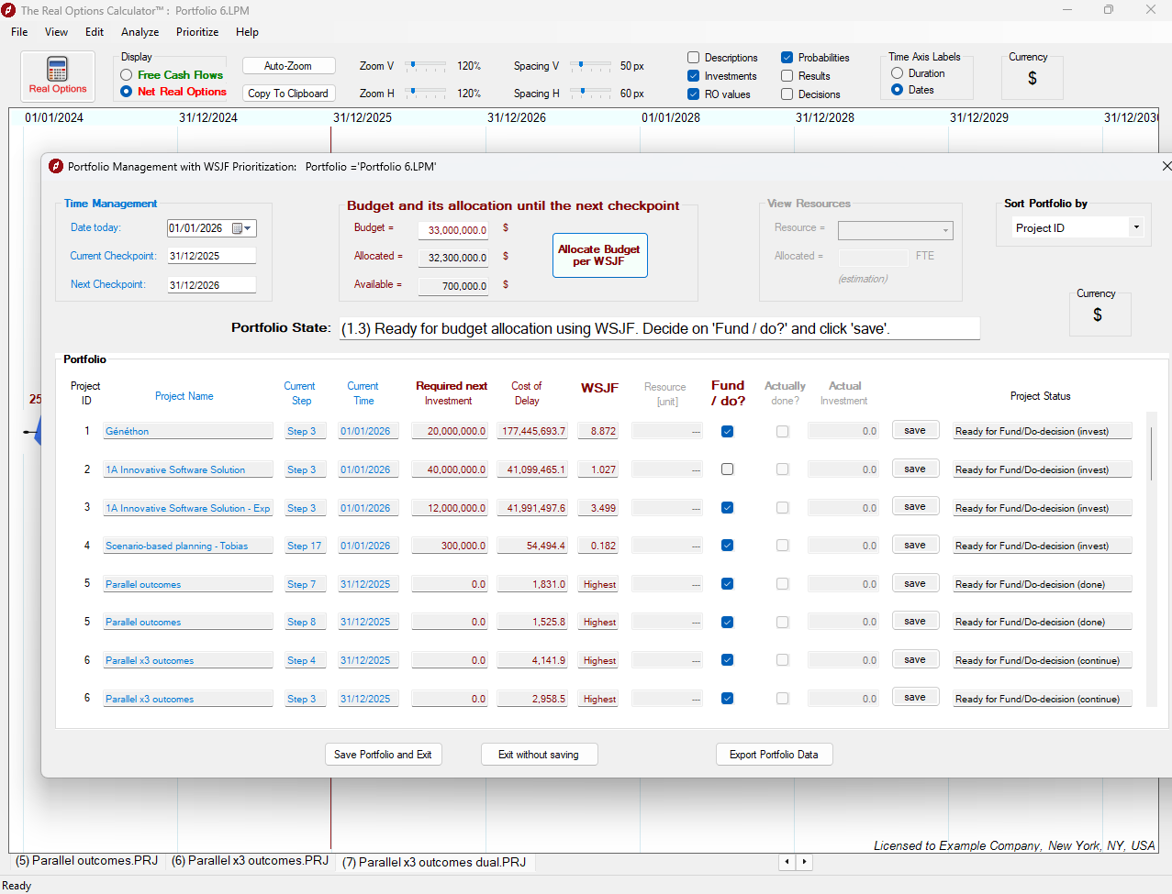The width and height of the screenshot is (1172, 894).
Task: Switch to the (6) Parallel x3 outcomes.PRJ tab
Action: pyautogui.click(x=250, y=861)
